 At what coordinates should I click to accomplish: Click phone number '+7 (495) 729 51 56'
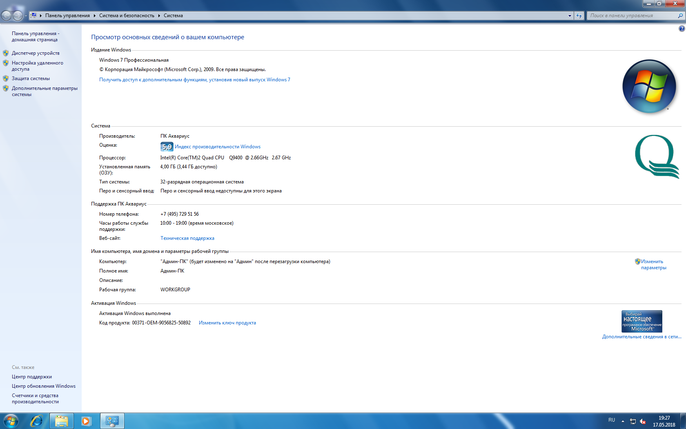[180, 214]
